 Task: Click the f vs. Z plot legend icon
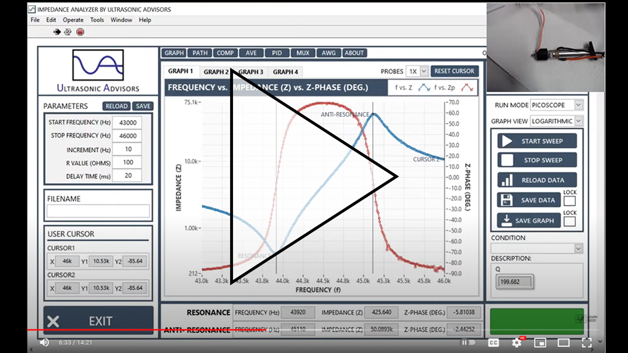(x=424, y=88)
